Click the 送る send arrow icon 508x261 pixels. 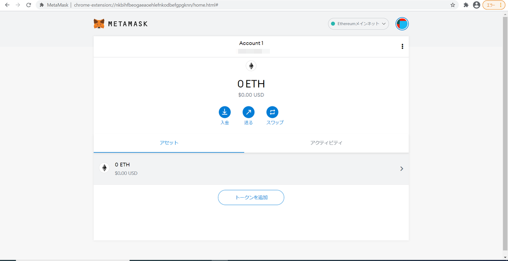pyautogui.click(x=248, y=112)
